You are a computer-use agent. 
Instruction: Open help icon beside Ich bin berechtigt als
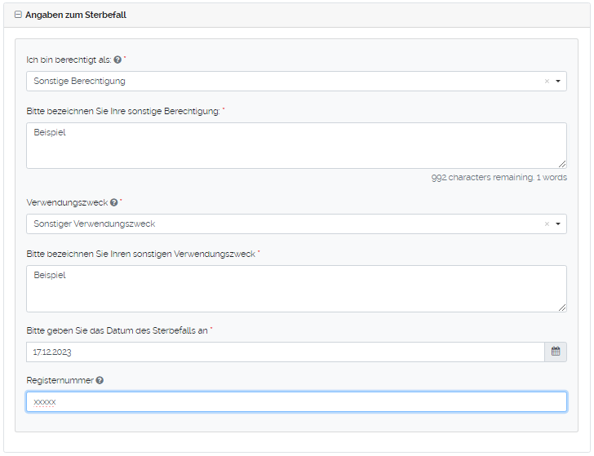coord(117,60)
